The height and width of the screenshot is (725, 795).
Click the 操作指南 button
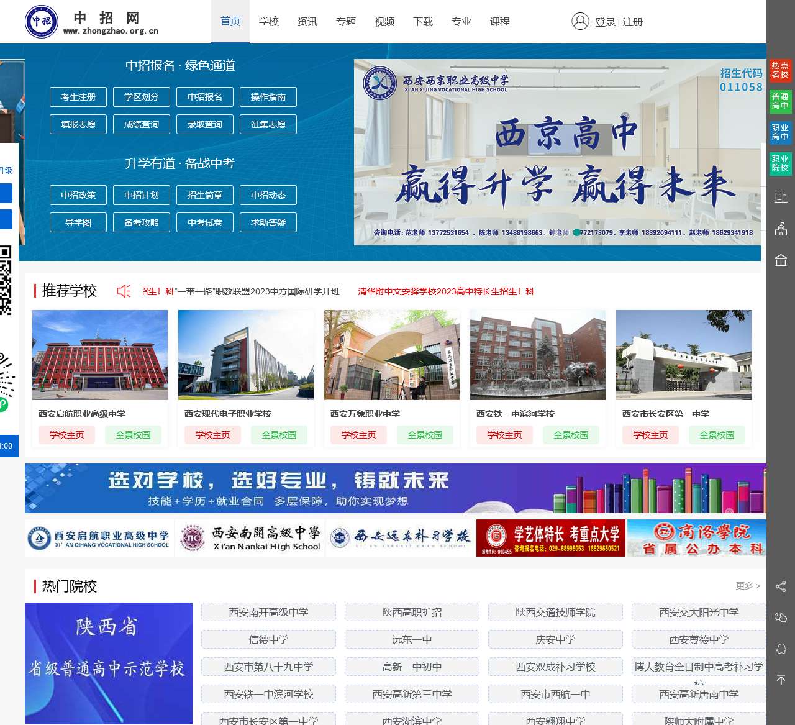(268, 97)
